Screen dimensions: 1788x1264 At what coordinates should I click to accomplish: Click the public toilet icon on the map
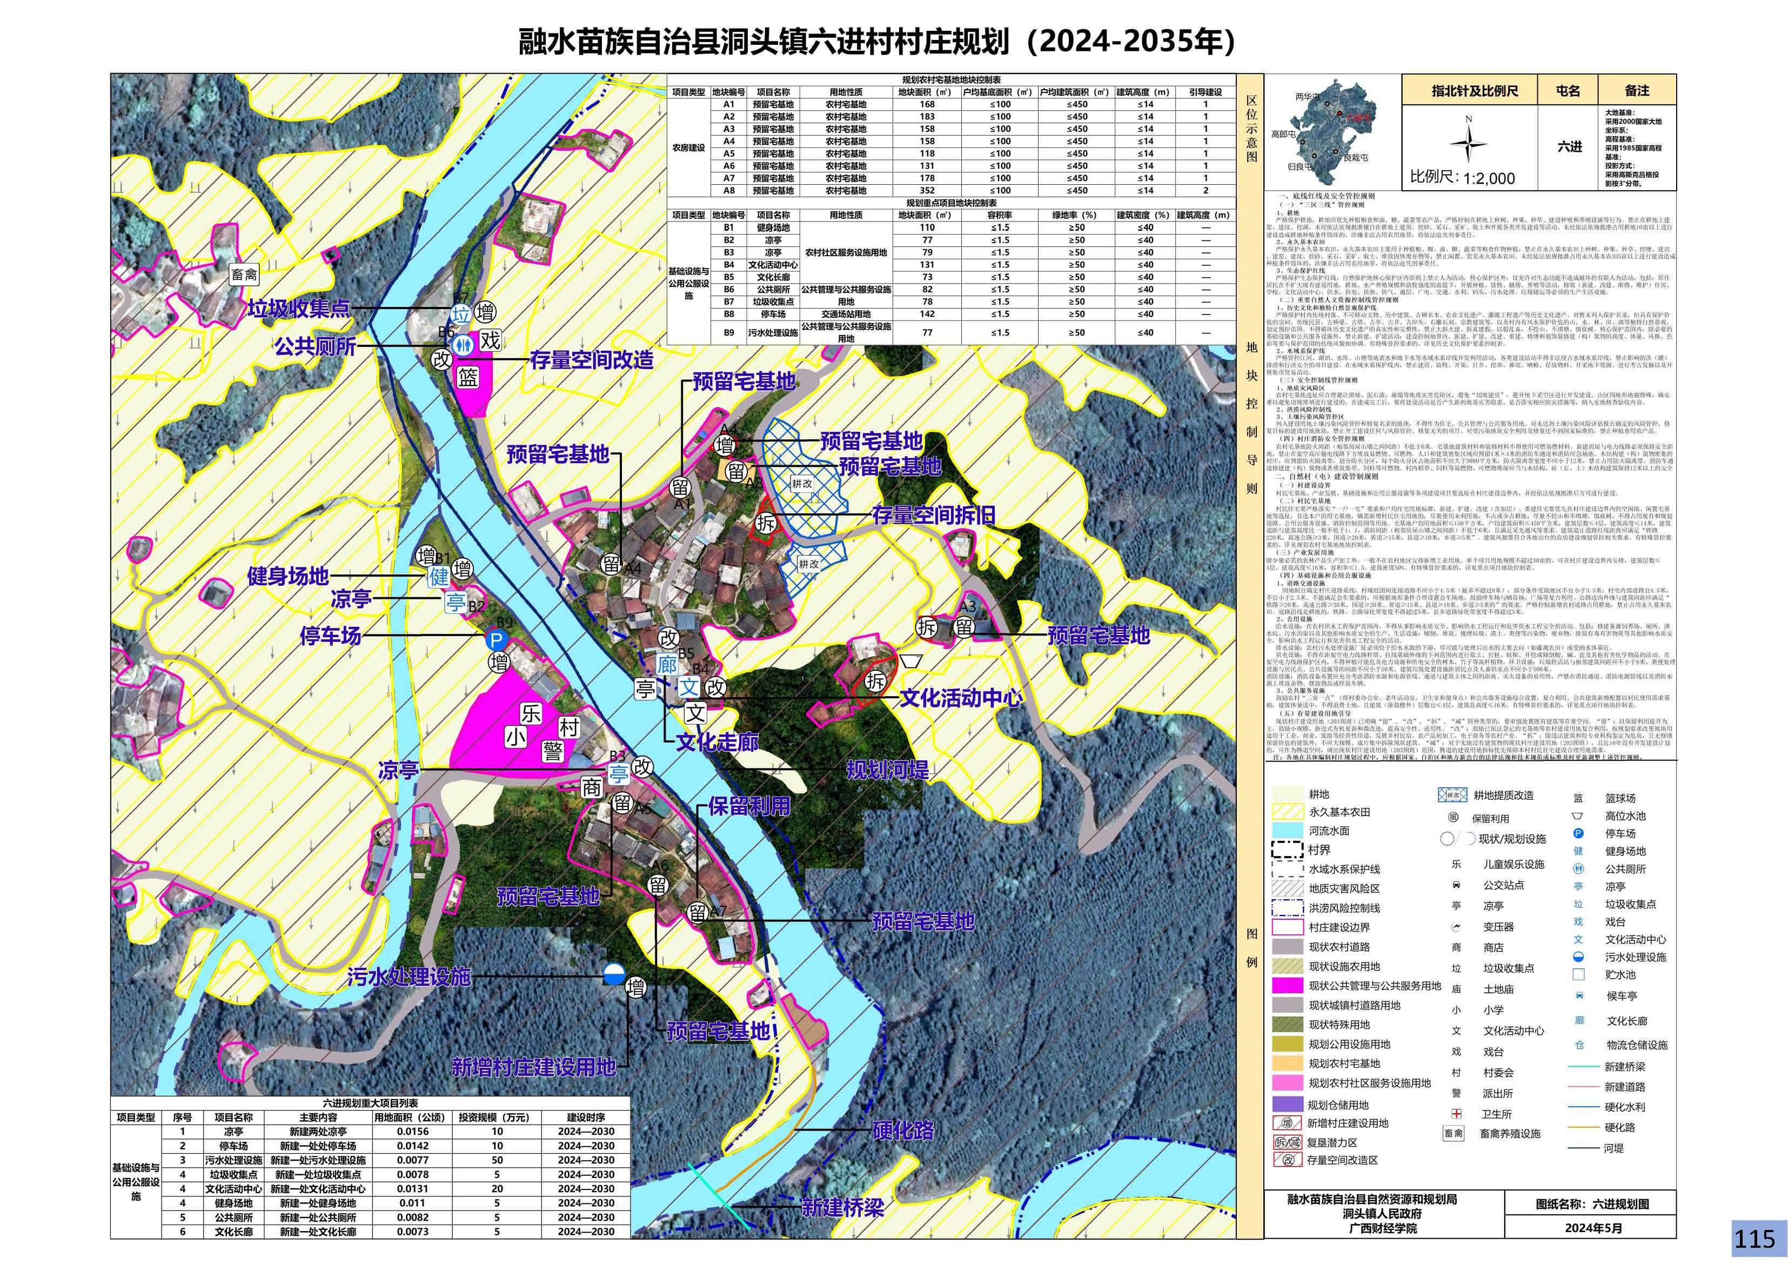coord(465,344)
